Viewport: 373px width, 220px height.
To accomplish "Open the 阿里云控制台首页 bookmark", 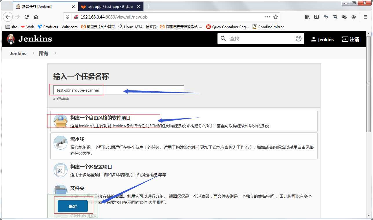I will point(98,27).
